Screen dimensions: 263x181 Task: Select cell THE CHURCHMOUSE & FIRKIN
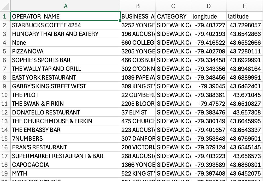[x=65, y=121]
